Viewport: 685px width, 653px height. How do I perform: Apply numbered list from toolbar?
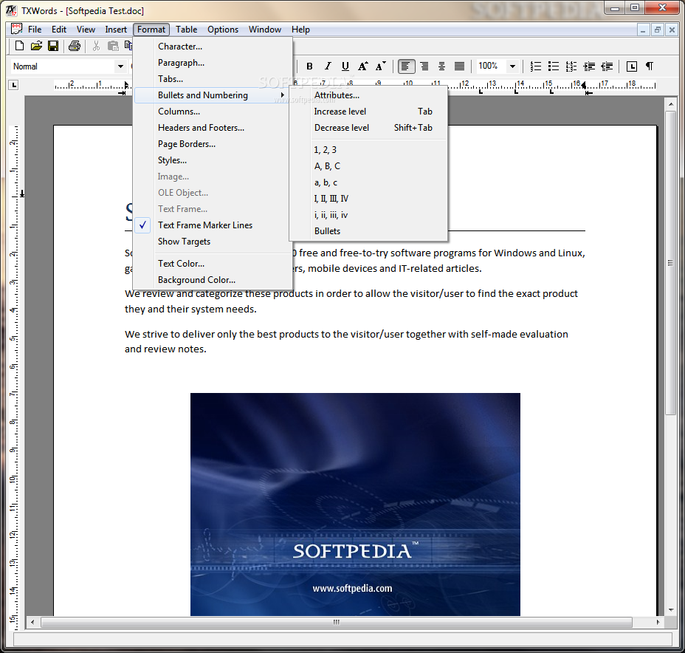pyautogui.click(x=536, y=66)
